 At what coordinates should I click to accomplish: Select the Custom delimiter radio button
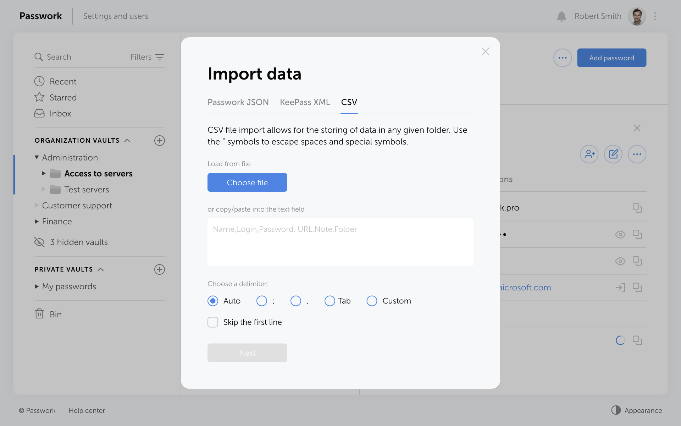point(372,301)
